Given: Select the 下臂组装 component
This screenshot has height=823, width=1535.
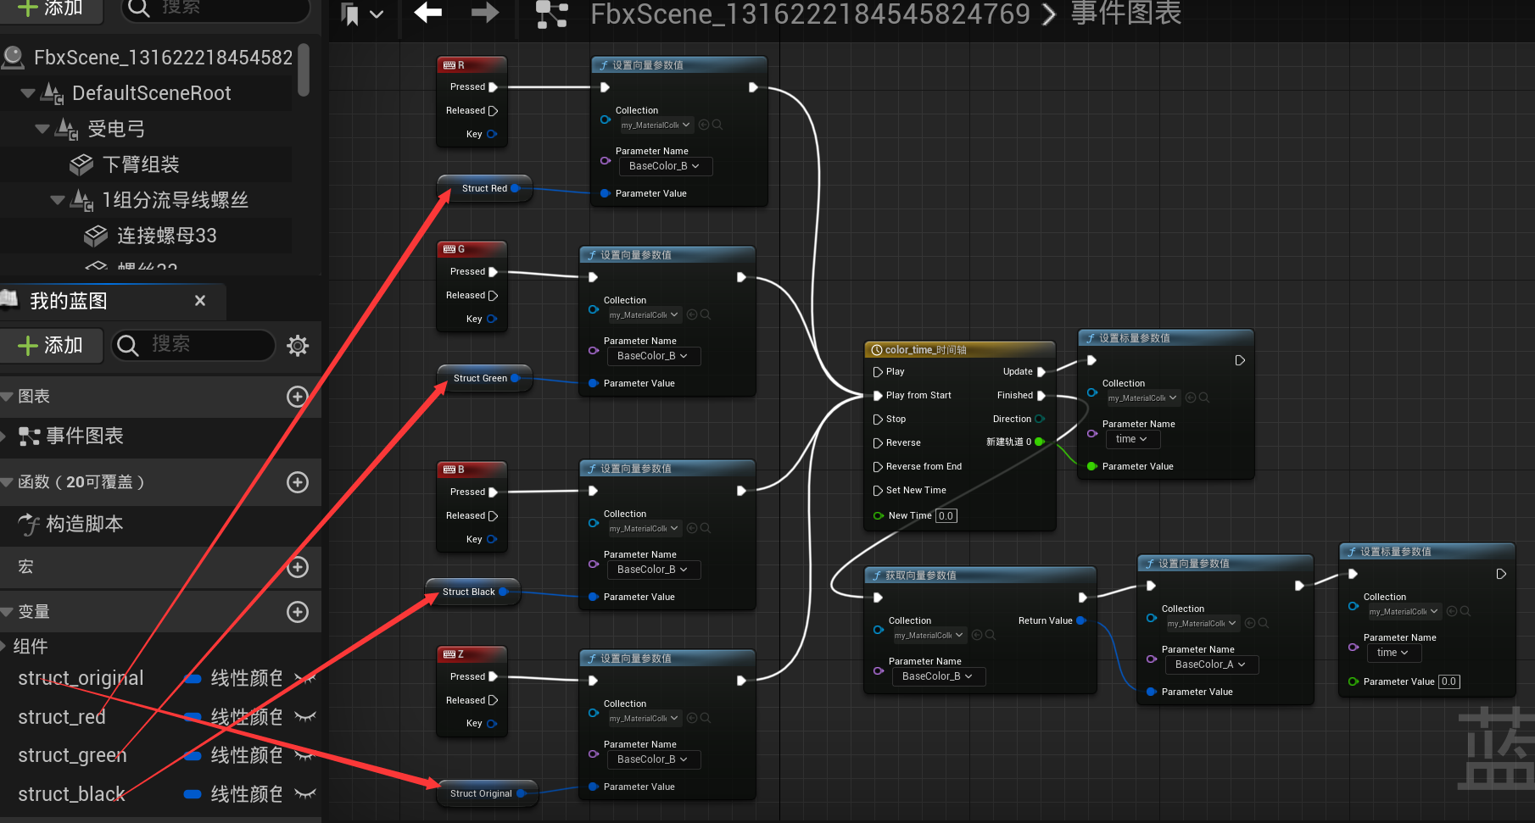Looking at the screenshot, I should tap(140, 164).
